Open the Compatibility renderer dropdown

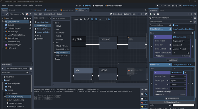[x=190, y=5]
